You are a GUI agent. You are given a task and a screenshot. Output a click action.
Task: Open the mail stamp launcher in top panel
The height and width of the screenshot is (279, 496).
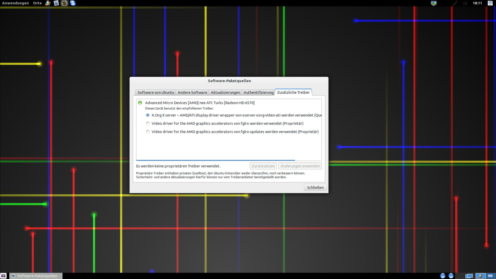click(56, 3)
